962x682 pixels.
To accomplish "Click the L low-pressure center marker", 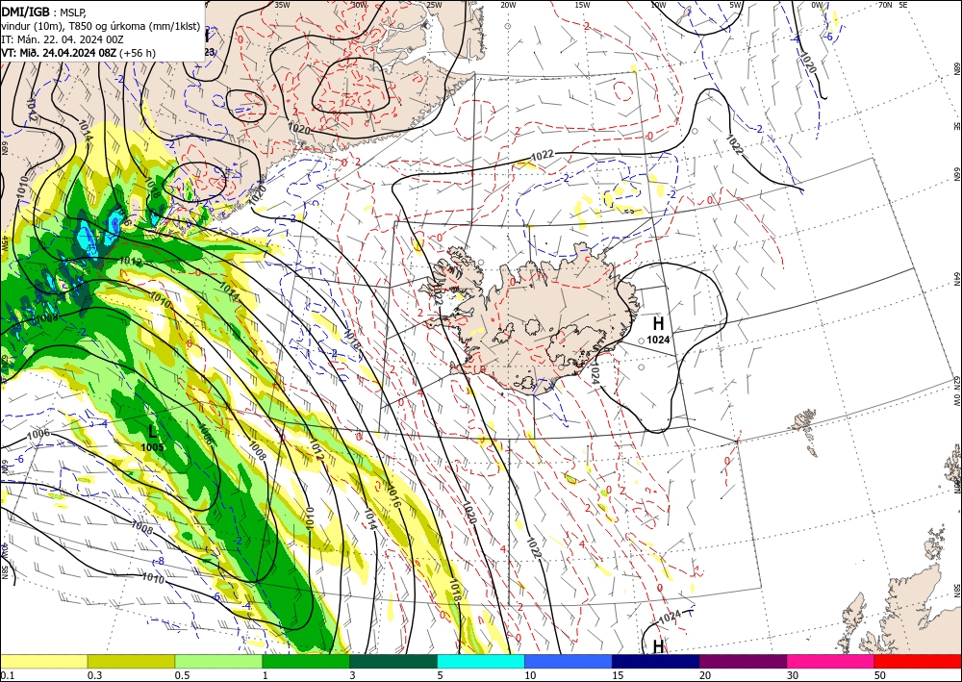I will (153, 432).
